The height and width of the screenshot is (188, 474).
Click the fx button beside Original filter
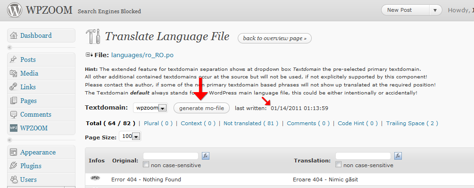point(206,156)
